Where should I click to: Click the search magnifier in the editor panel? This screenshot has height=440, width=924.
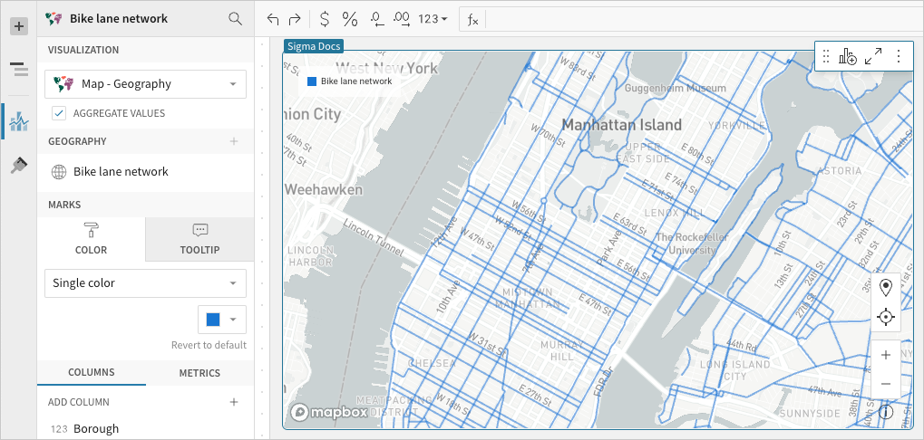coord(235,19)
